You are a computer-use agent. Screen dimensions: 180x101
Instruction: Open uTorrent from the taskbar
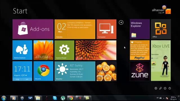(63, 98)
